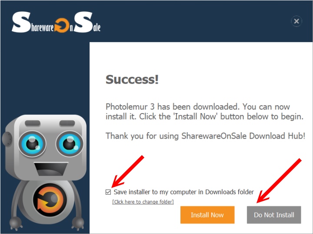The image size is (313, 234).
Task: Click the robot mascot's right eye
Action: pyautogui.click(x=70, y=144)
